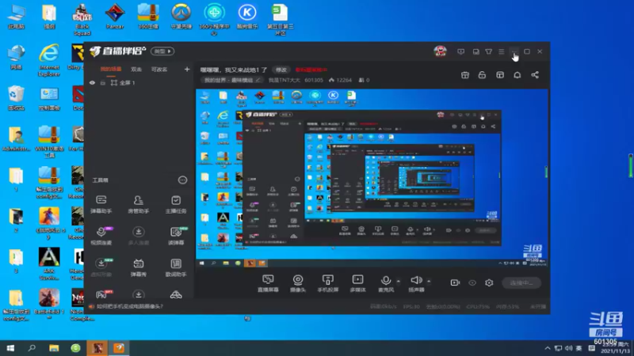Add 摄像头 camera source

pos(298,283)
